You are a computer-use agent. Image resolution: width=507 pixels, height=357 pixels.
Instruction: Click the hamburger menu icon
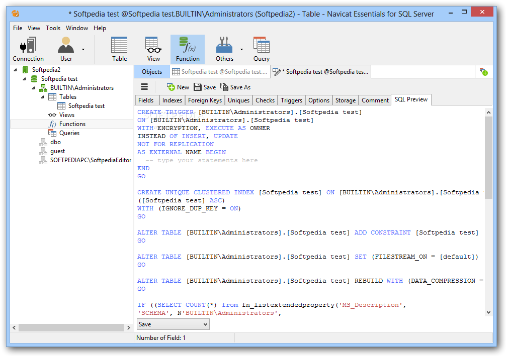pyautogui.click(x=144, y=87)
